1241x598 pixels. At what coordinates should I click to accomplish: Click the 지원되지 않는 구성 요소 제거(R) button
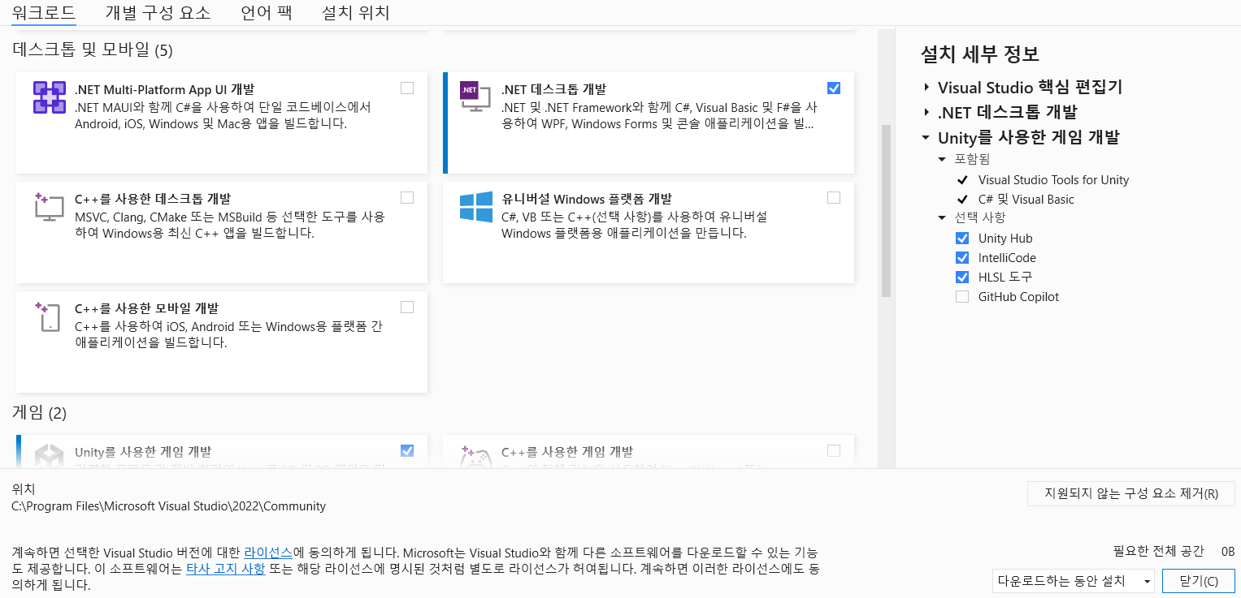coord(1131,493)
